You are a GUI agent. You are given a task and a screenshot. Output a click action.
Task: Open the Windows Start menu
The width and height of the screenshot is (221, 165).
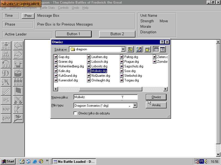coord(8,161)
